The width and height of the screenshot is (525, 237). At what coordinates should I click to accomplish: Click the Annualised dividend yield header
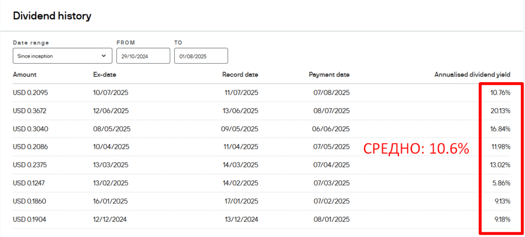pyautogui.click(x=472, y=75)
